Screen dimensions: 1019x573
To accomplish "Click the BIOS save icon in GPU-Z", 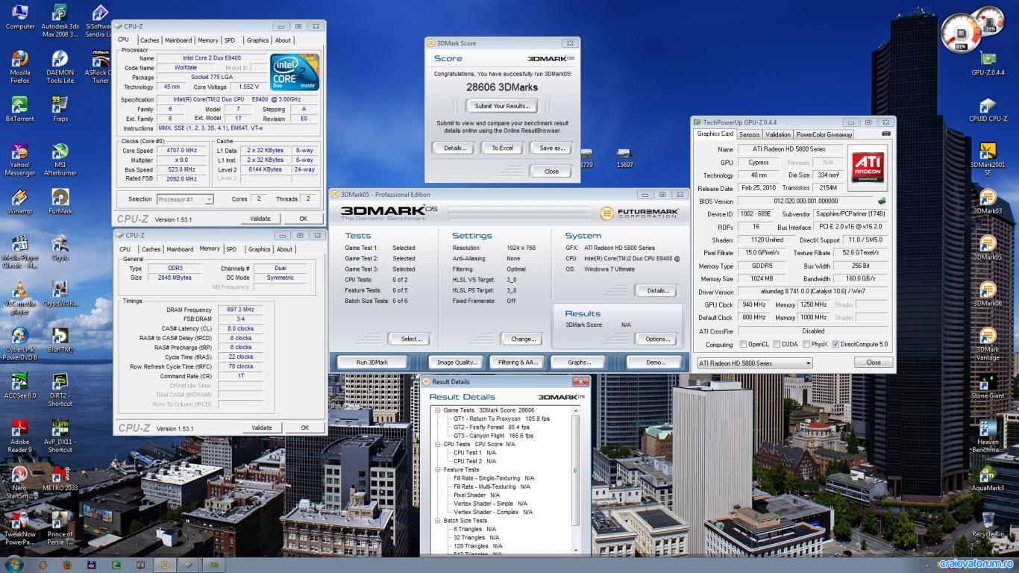I will pyautogui.click(x=882, y=201).
